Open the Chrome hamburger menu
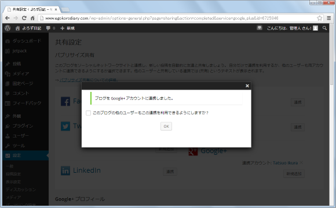 coord(329,18)
